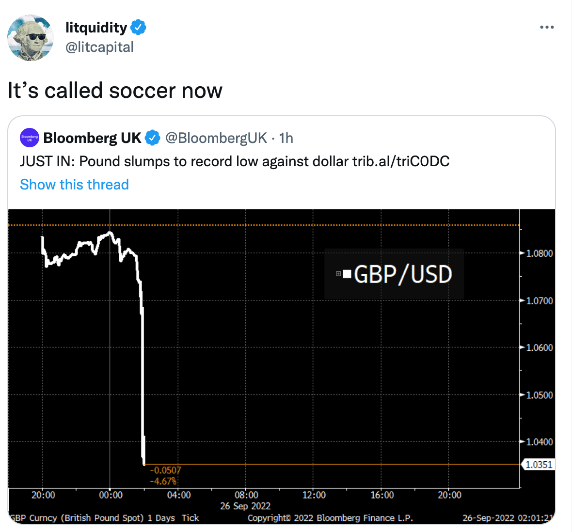Click the Bloomberg UK purple avatar
This screenshot has height=532, width=572.
point(30,138)
